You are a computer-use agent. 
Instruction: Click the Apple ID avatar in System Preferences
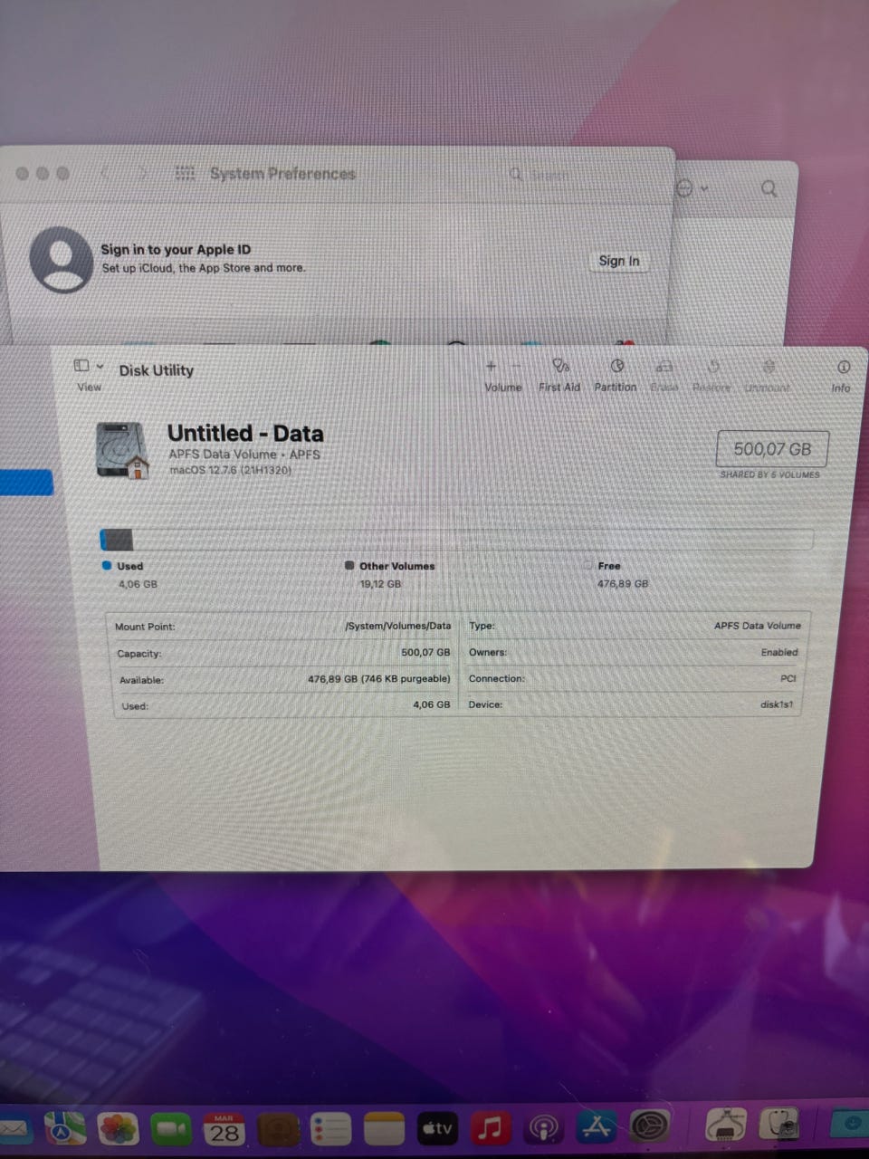(62, 259)
